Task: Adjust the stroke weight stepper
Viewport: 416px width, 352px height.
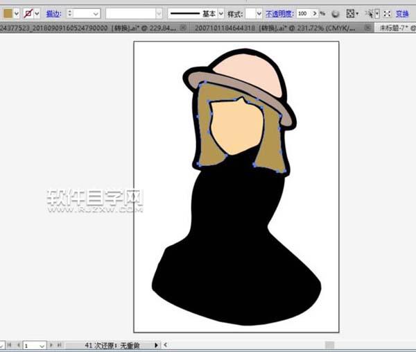Action: coord(71,13)
